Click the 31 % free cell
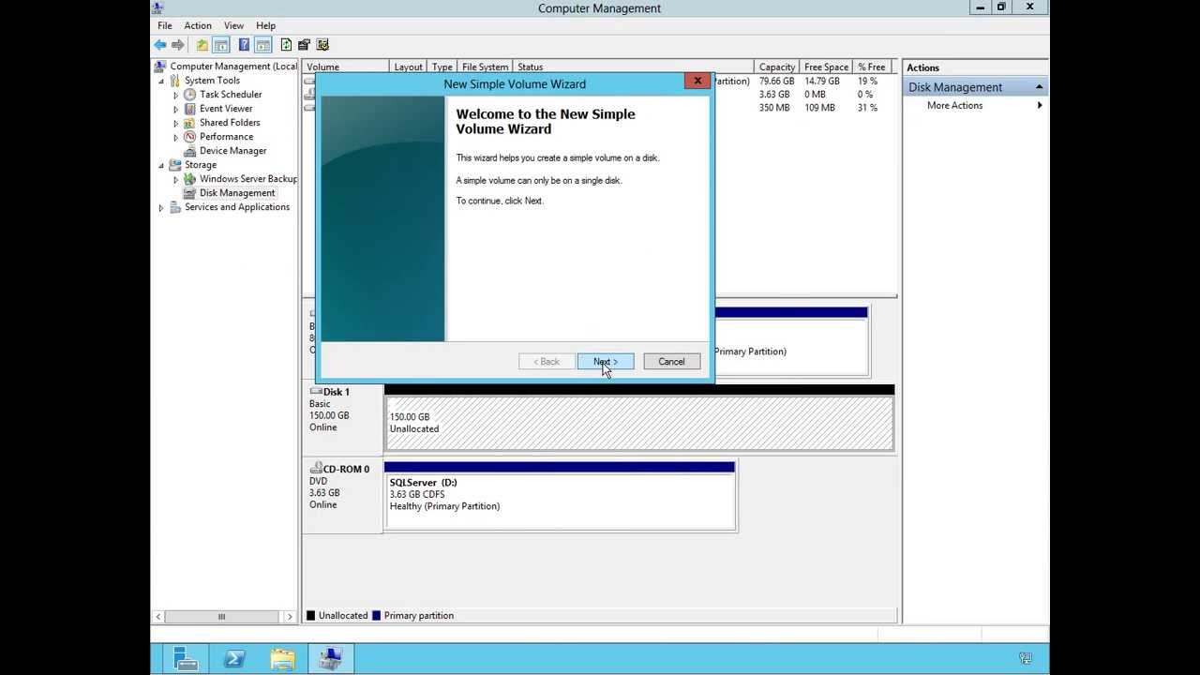This screenshot has height=675, width=1200. coord(868,108)
